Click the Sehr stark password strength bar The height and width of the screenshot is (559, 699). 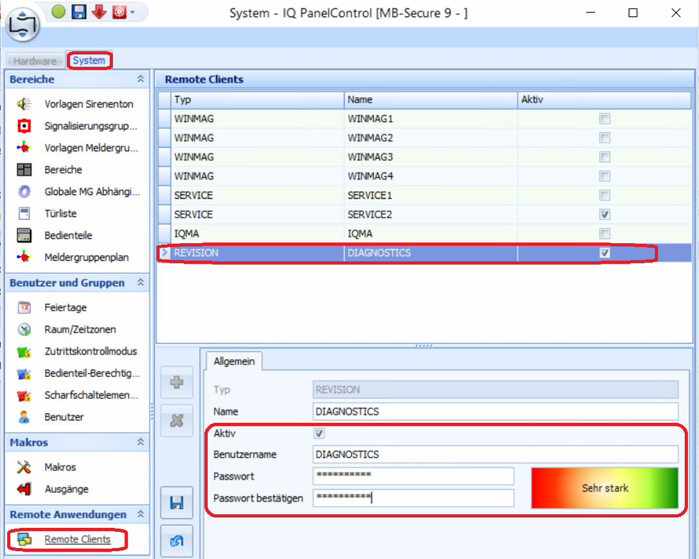[x=604, y=488]
